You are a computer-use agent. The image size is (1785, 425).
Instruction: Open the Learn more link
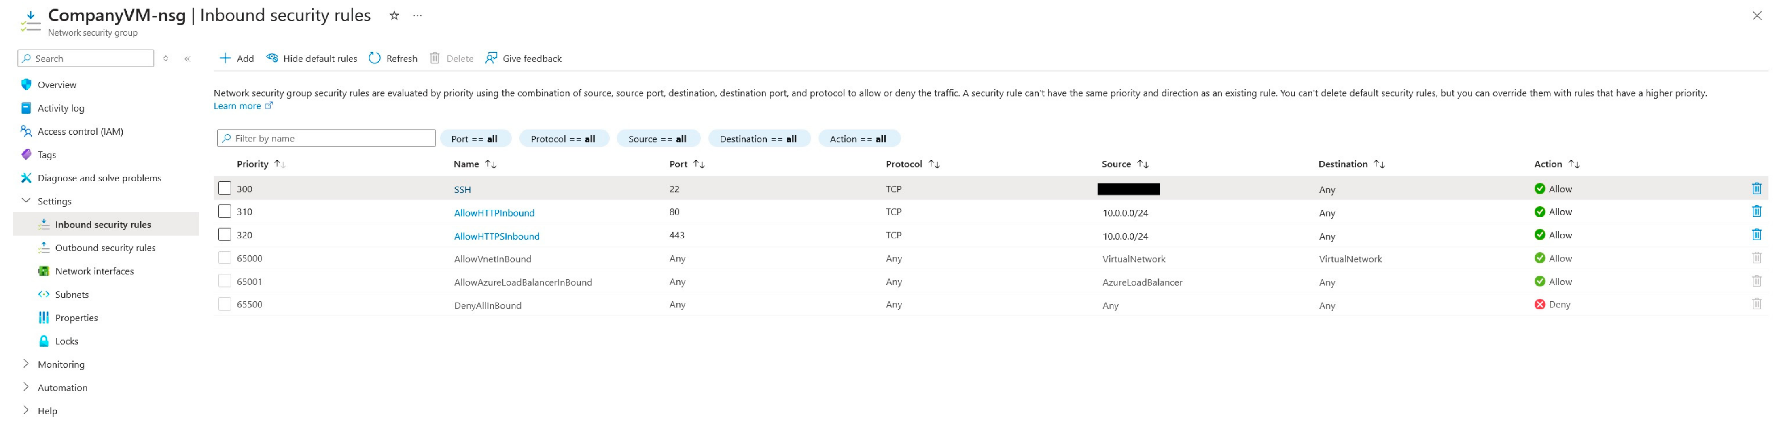[237, 106]
